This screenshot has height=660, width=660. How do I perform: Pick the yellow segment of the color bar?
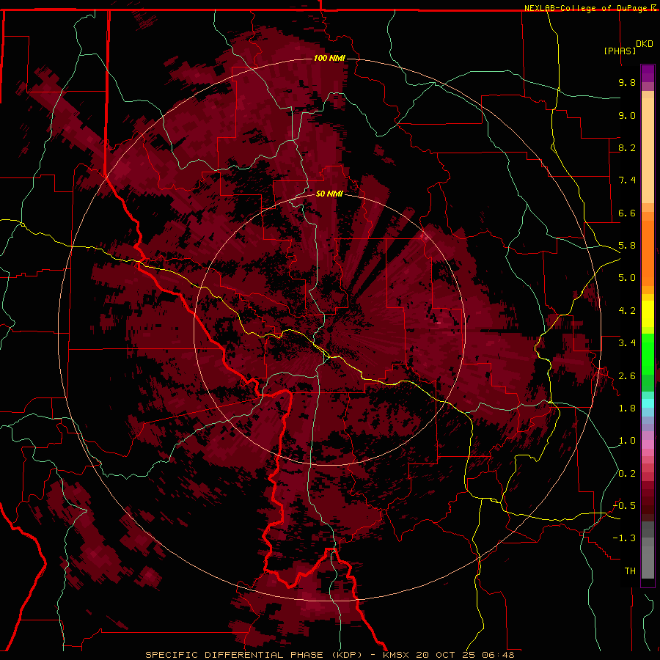point(648,314)
